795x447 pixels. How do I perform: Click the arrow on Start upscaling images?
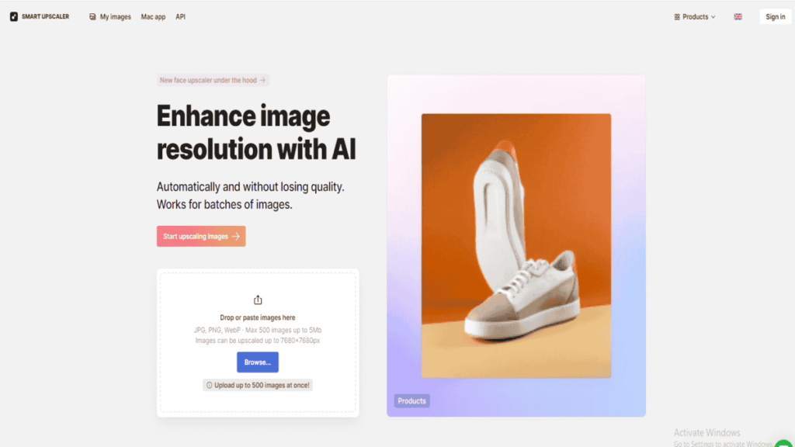tap(236, 236)
